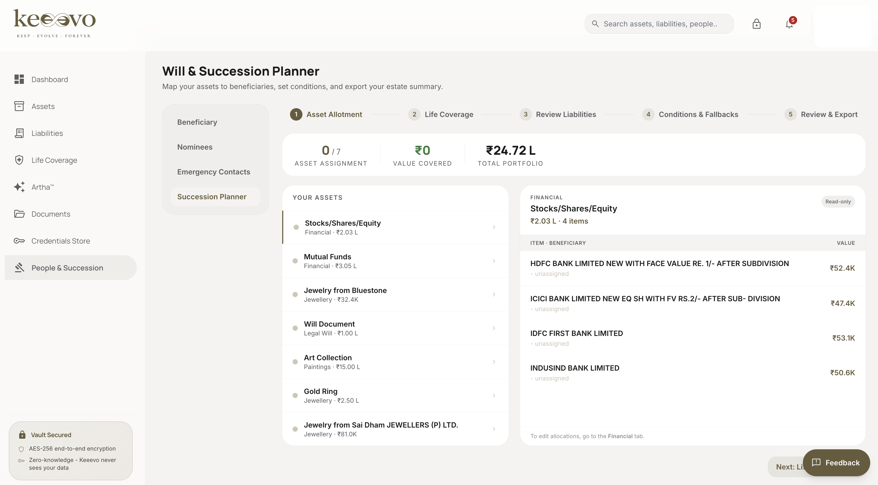Expand Gold Ring row chevron

(494, 395)
